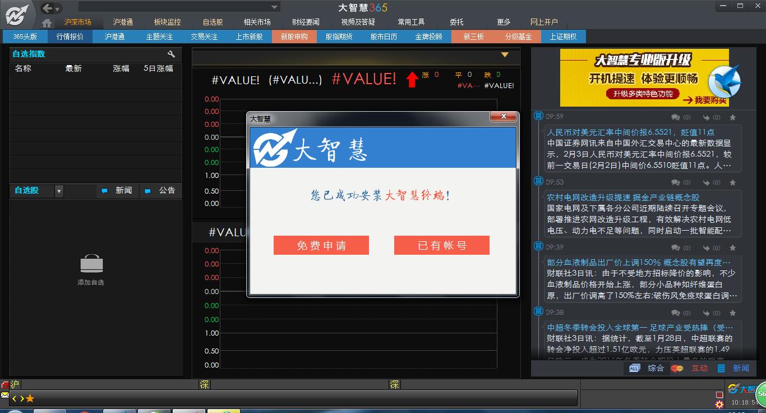The width and height of the screenshot is (766, 413).
Task: Click the 09:59 news list icon
Action: click(x=538, y=116)
